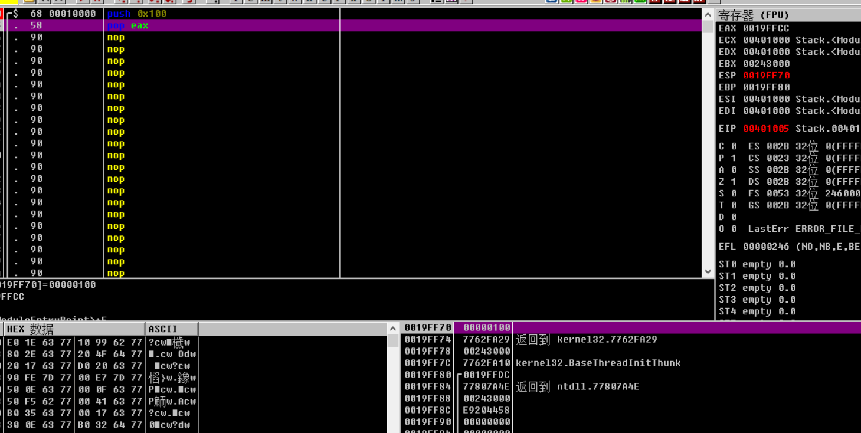Select the stack address 0019FF88
Screen dimensions: 861x433
click(428, 398)
